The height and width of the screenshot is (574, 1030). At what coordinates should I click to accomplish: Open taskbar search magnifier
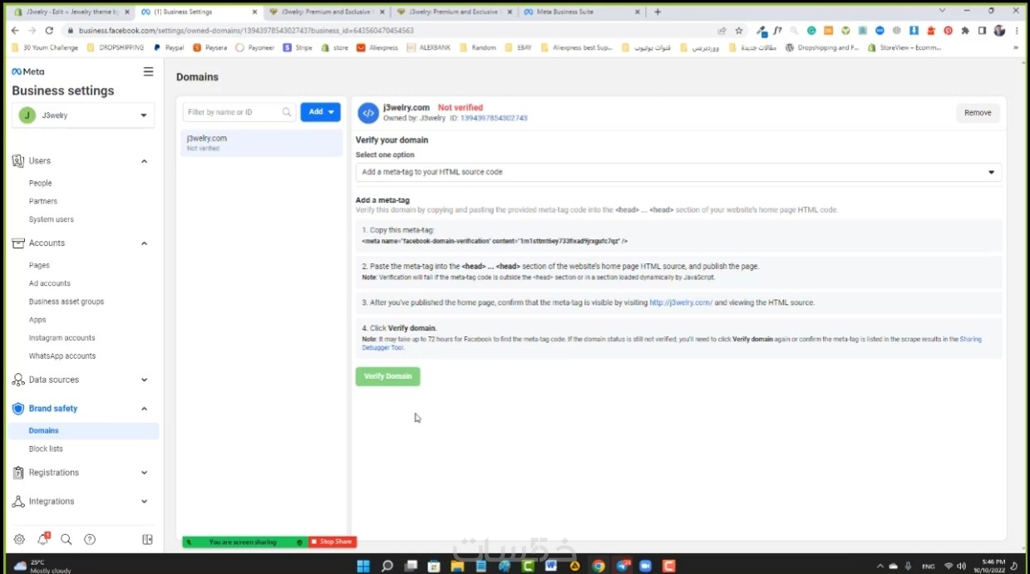point(387,566)
